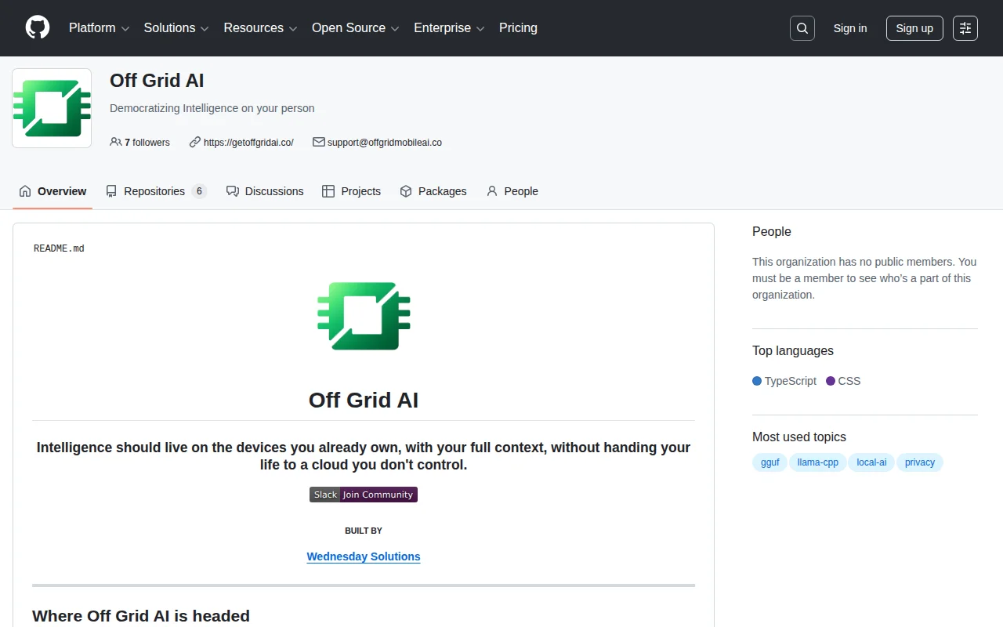Click the Where Off Grid AI is headed heading

point(141,616)
